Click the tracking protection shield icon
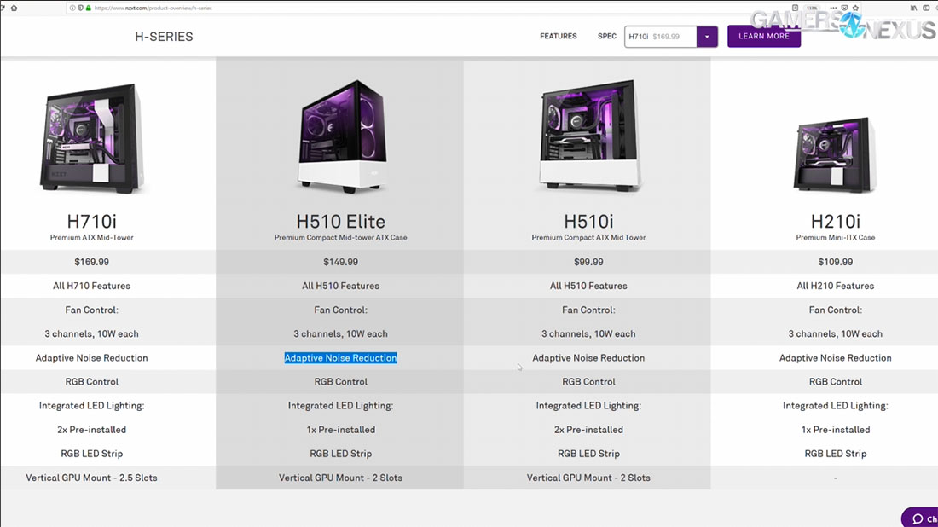Image resolution: width=938 pixels, height=527 pixels. 80,8
